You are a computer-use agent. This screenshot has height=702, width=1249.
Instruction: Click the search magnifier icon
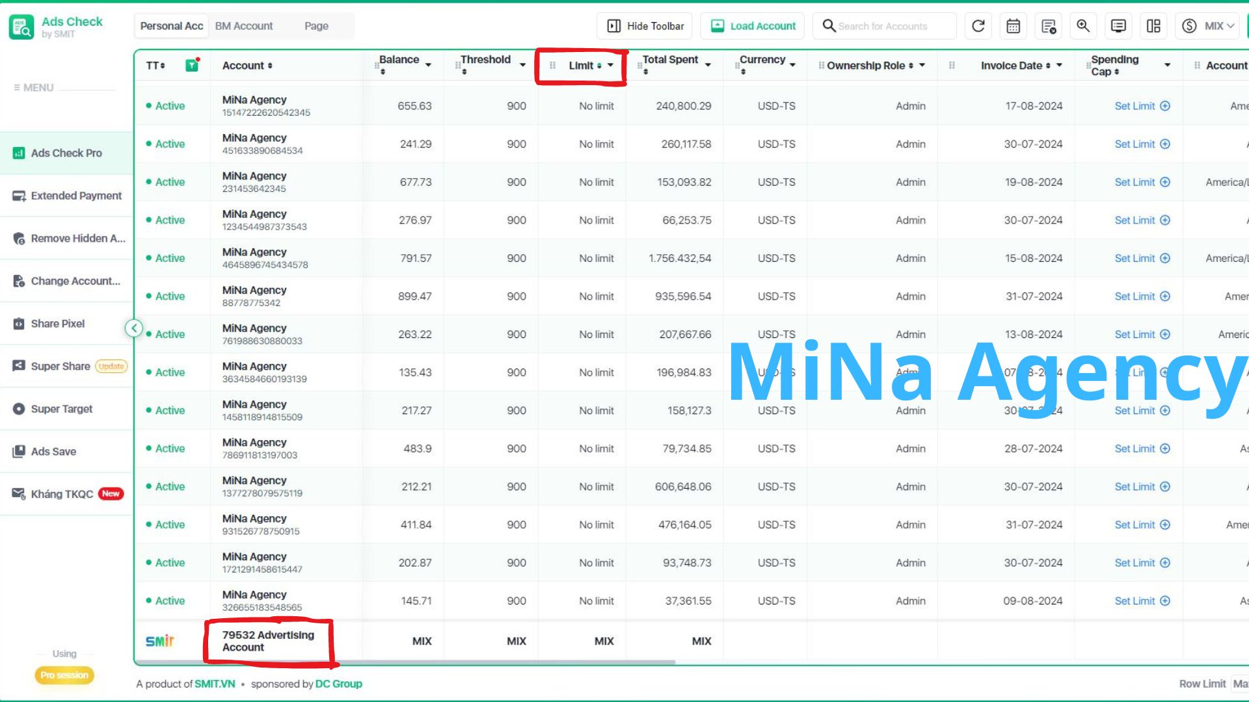pyautogui.click(x=829, y=26)
